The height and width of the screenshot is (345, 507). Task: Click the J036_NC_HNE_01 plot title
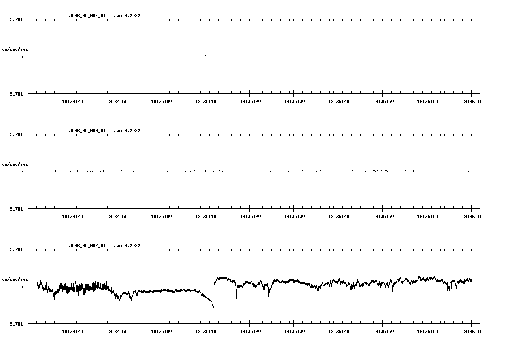point(87,16)
